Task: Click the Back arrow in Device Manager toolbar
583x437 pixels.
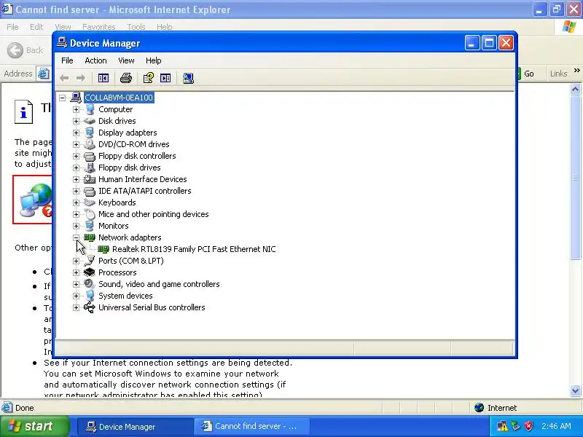Action: pyautogui.click(x=64, y=78)
